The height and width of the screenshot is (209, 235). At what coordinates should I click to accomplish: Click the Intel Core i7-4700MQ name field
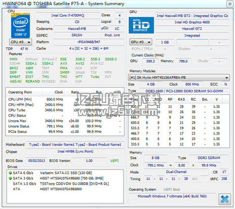(x=68, y=15)
